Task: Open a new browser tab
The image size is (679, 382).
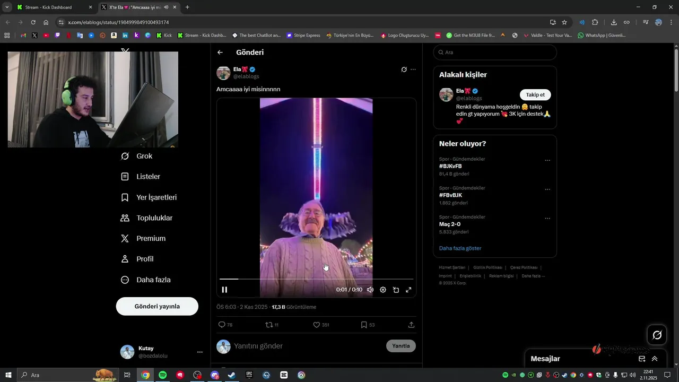Action: point(187,7)
